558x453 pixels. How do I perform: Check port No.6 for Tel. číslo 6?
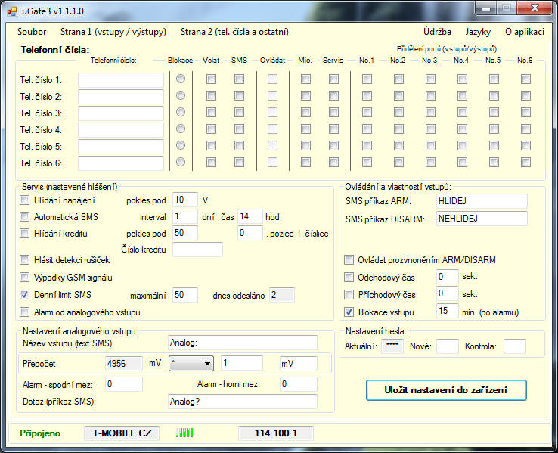coord(525,163)
